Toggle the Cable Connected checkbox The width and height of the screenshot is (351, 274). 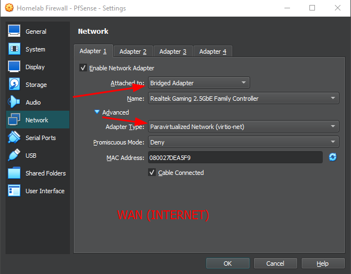pyautogui.click(x=152, y=172)
